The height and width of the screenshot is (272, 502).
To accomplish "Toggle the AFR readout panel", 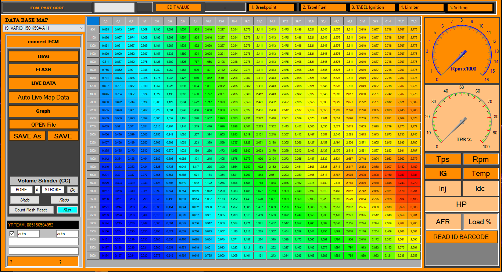I will pos(443,222).
